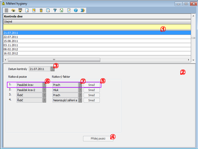Expand the Hluk risk factor dropdown

point(80,90)
